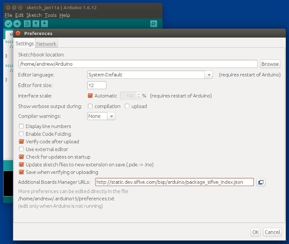Toggle Update sketch files to new extension
Viewport: 289px width, 244px height.
[21, 164]
